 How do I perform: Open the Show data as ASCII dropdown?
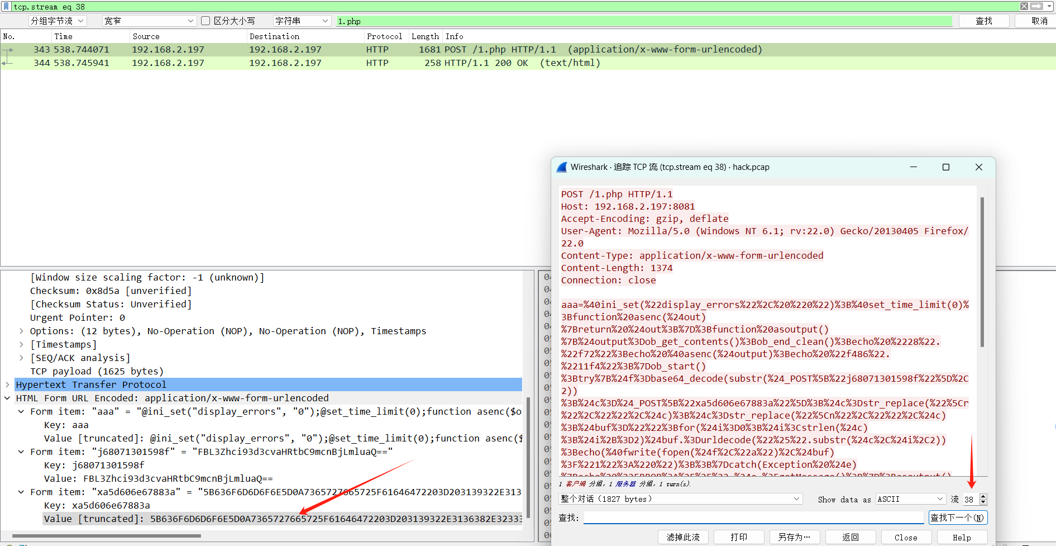click(x=910, y=499)
